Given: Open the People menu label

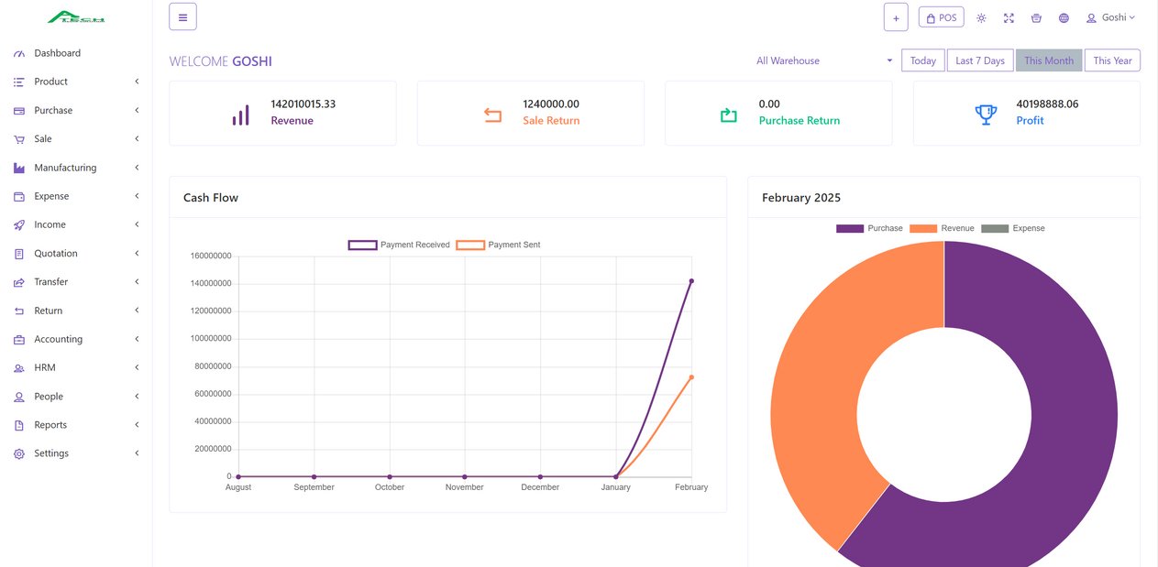Looking at the screenshot, I should pyautogui.click(x=49, y=397).
